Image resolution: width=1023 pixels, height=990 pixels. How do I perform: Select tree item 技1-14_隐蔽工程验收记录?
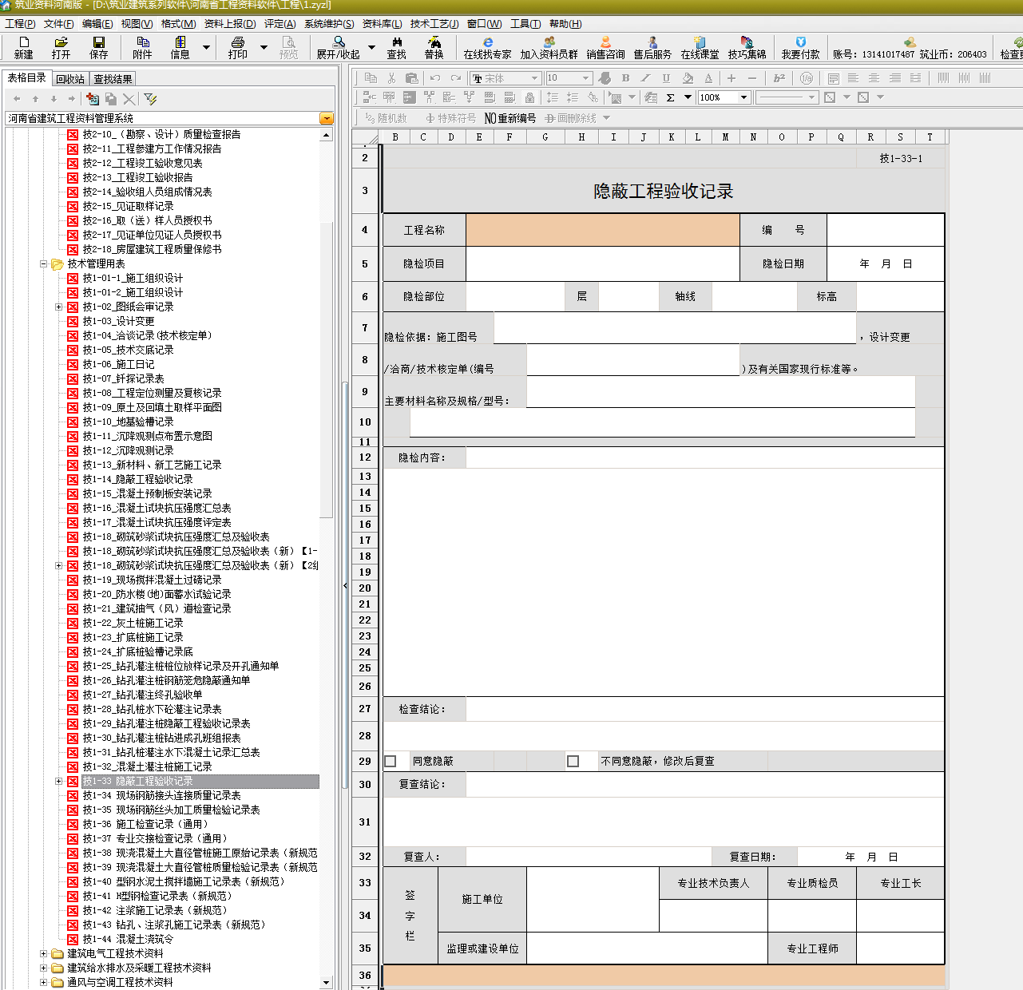coord(137,479)
